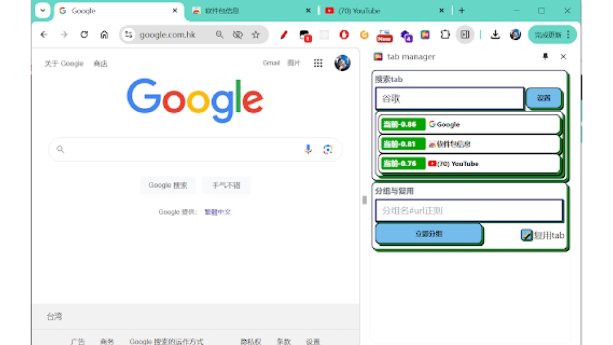Go back to previous page

tap(44, 35)
